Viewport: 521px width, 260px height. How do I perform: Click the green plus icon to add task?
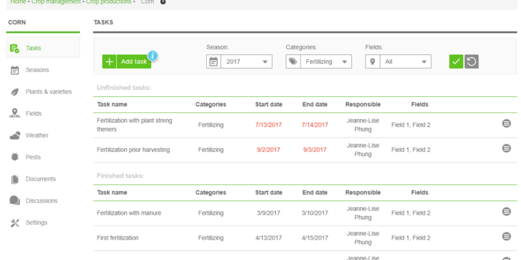click(109, 62)
